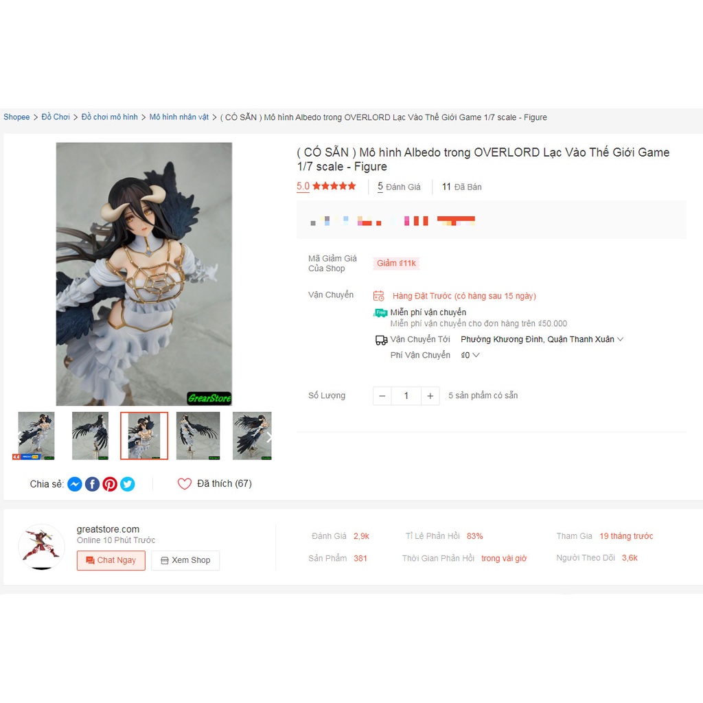Screen dimensions: 703x703
Task: Open the Chat Ngay button
Action: coord(111,560)
